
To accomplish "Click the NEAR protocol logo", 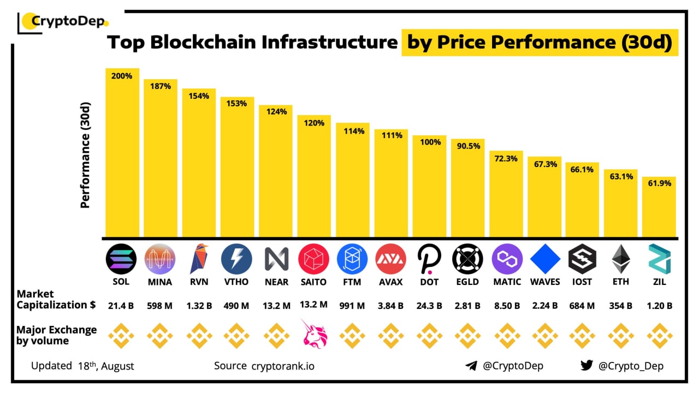I will (276, 259).
